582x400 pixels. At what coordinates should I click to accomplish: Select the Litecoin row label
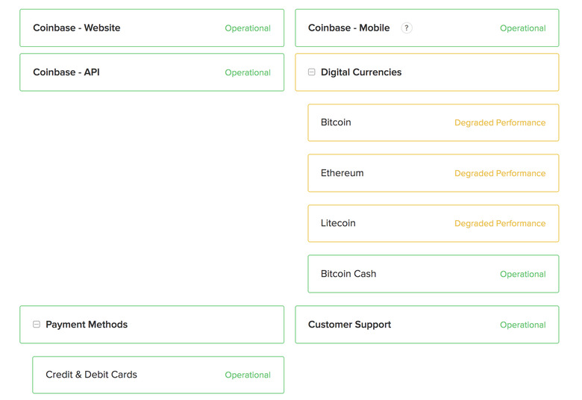[338, 223]
